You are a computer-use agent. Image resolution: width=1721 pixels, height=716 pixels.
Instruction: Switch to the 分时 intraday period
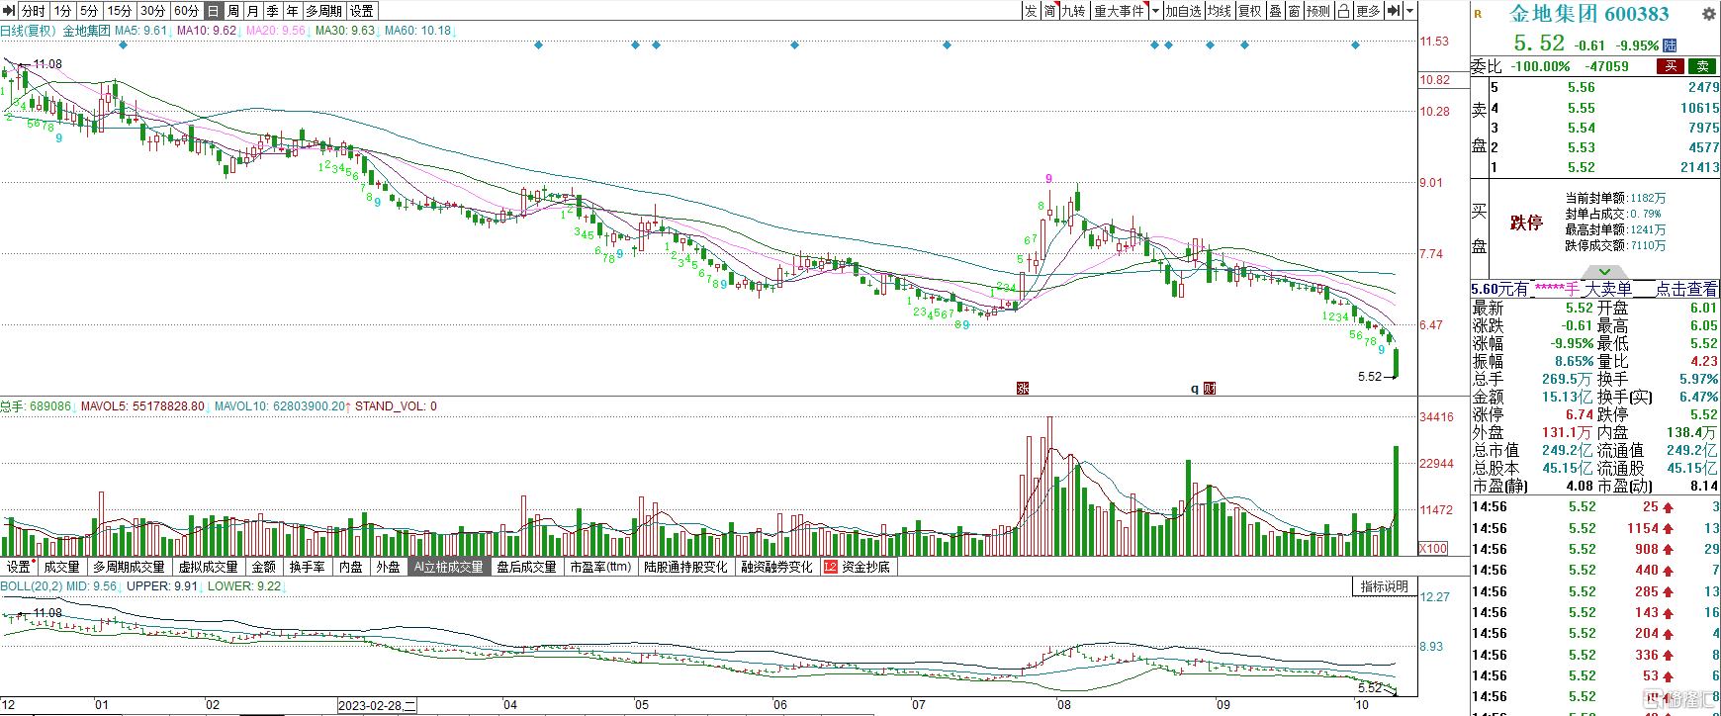34,11
